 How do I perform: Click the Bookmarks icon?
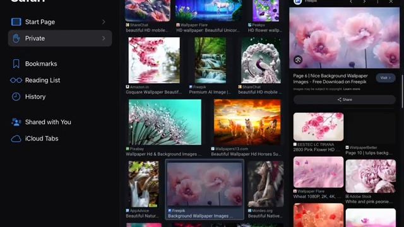(x=16, y=64)
